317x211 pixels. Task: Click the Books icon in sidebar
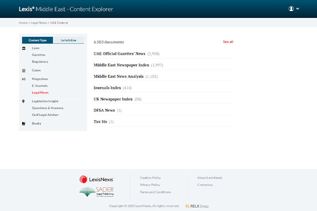click(x=24, y=123)
